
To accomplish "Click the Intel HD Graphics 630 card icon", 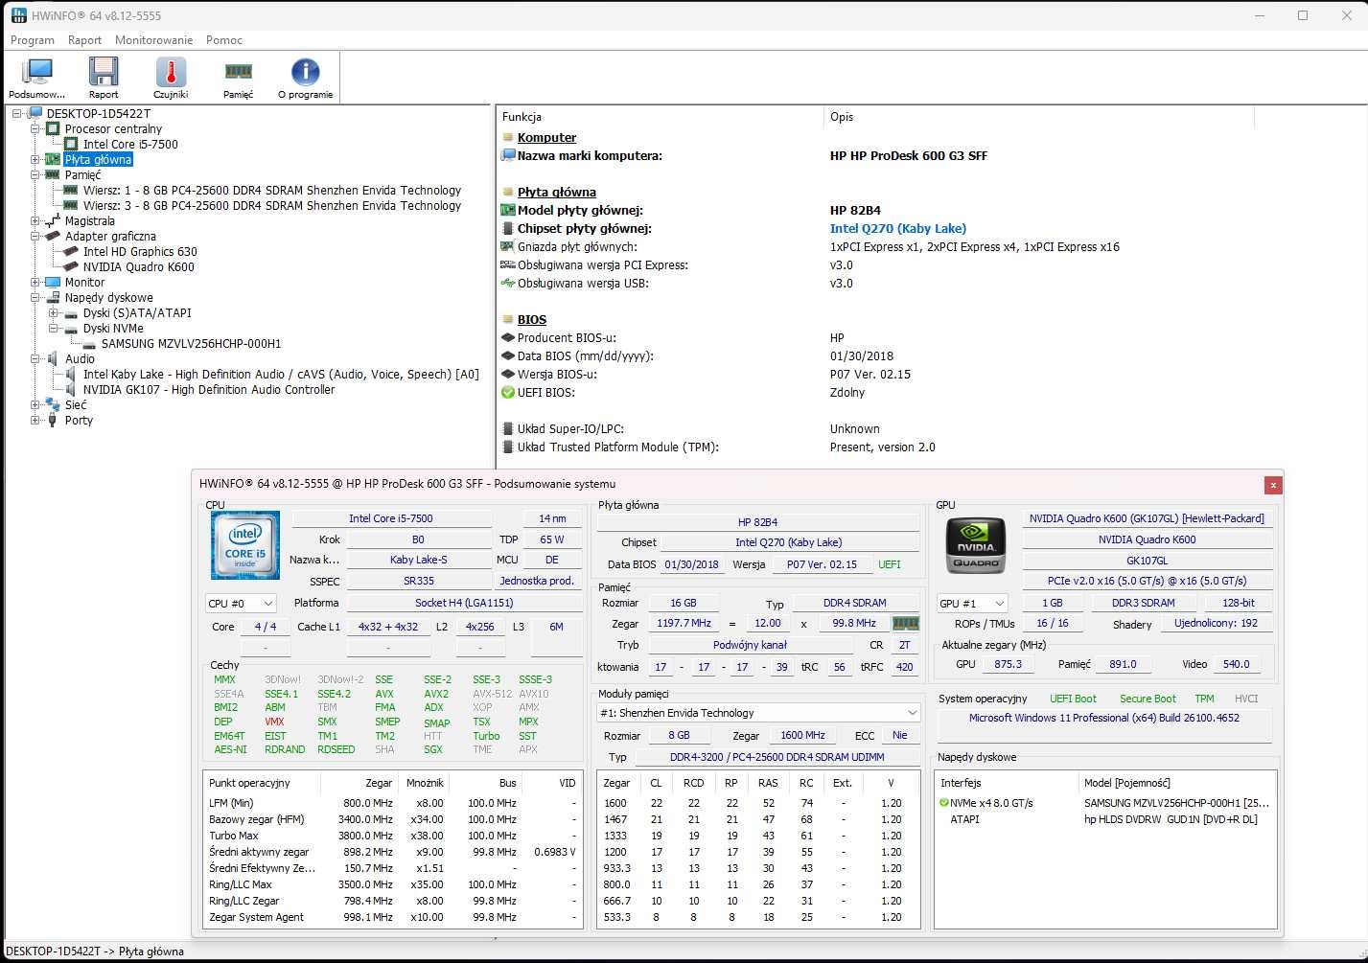I will [x=71, y=252].
